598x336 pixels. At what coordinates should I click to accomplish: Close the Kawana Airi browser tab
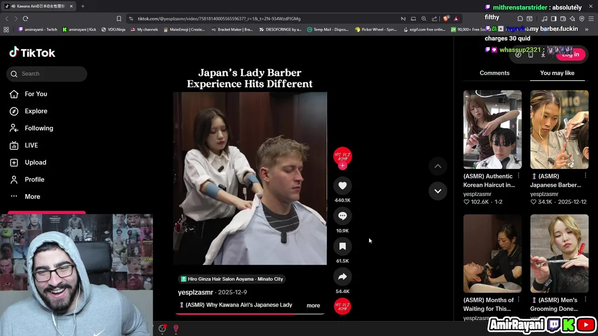tap(71, 6)
